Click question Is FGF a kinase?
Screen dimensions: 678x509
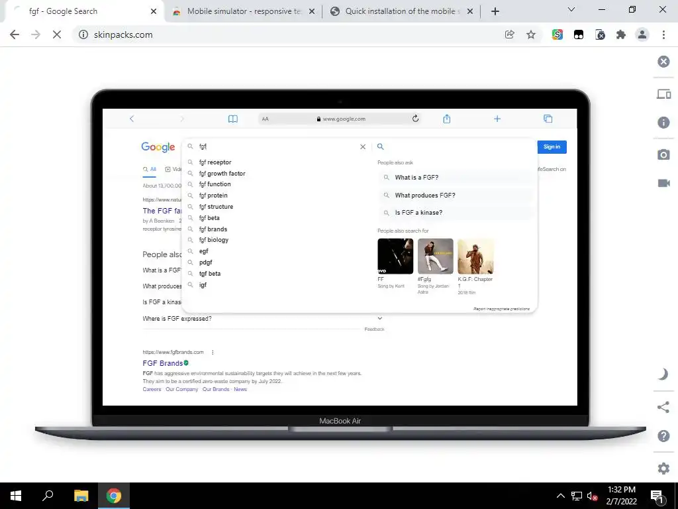click(456, 213)
